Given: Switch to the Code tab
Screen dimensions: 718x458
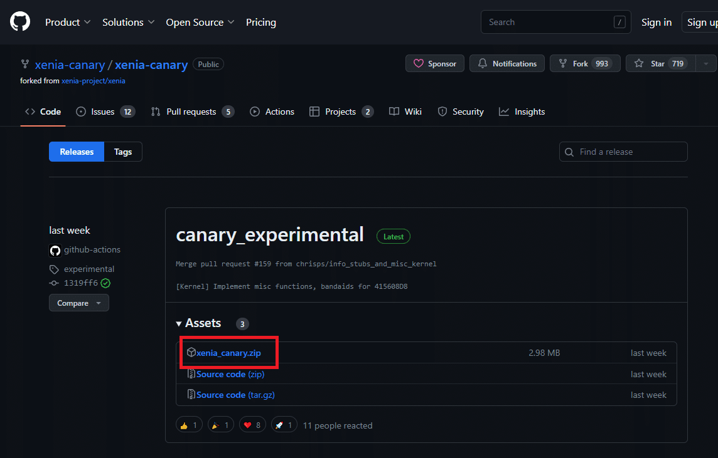Looking at the screenshot, I should [x=43, y=112].
